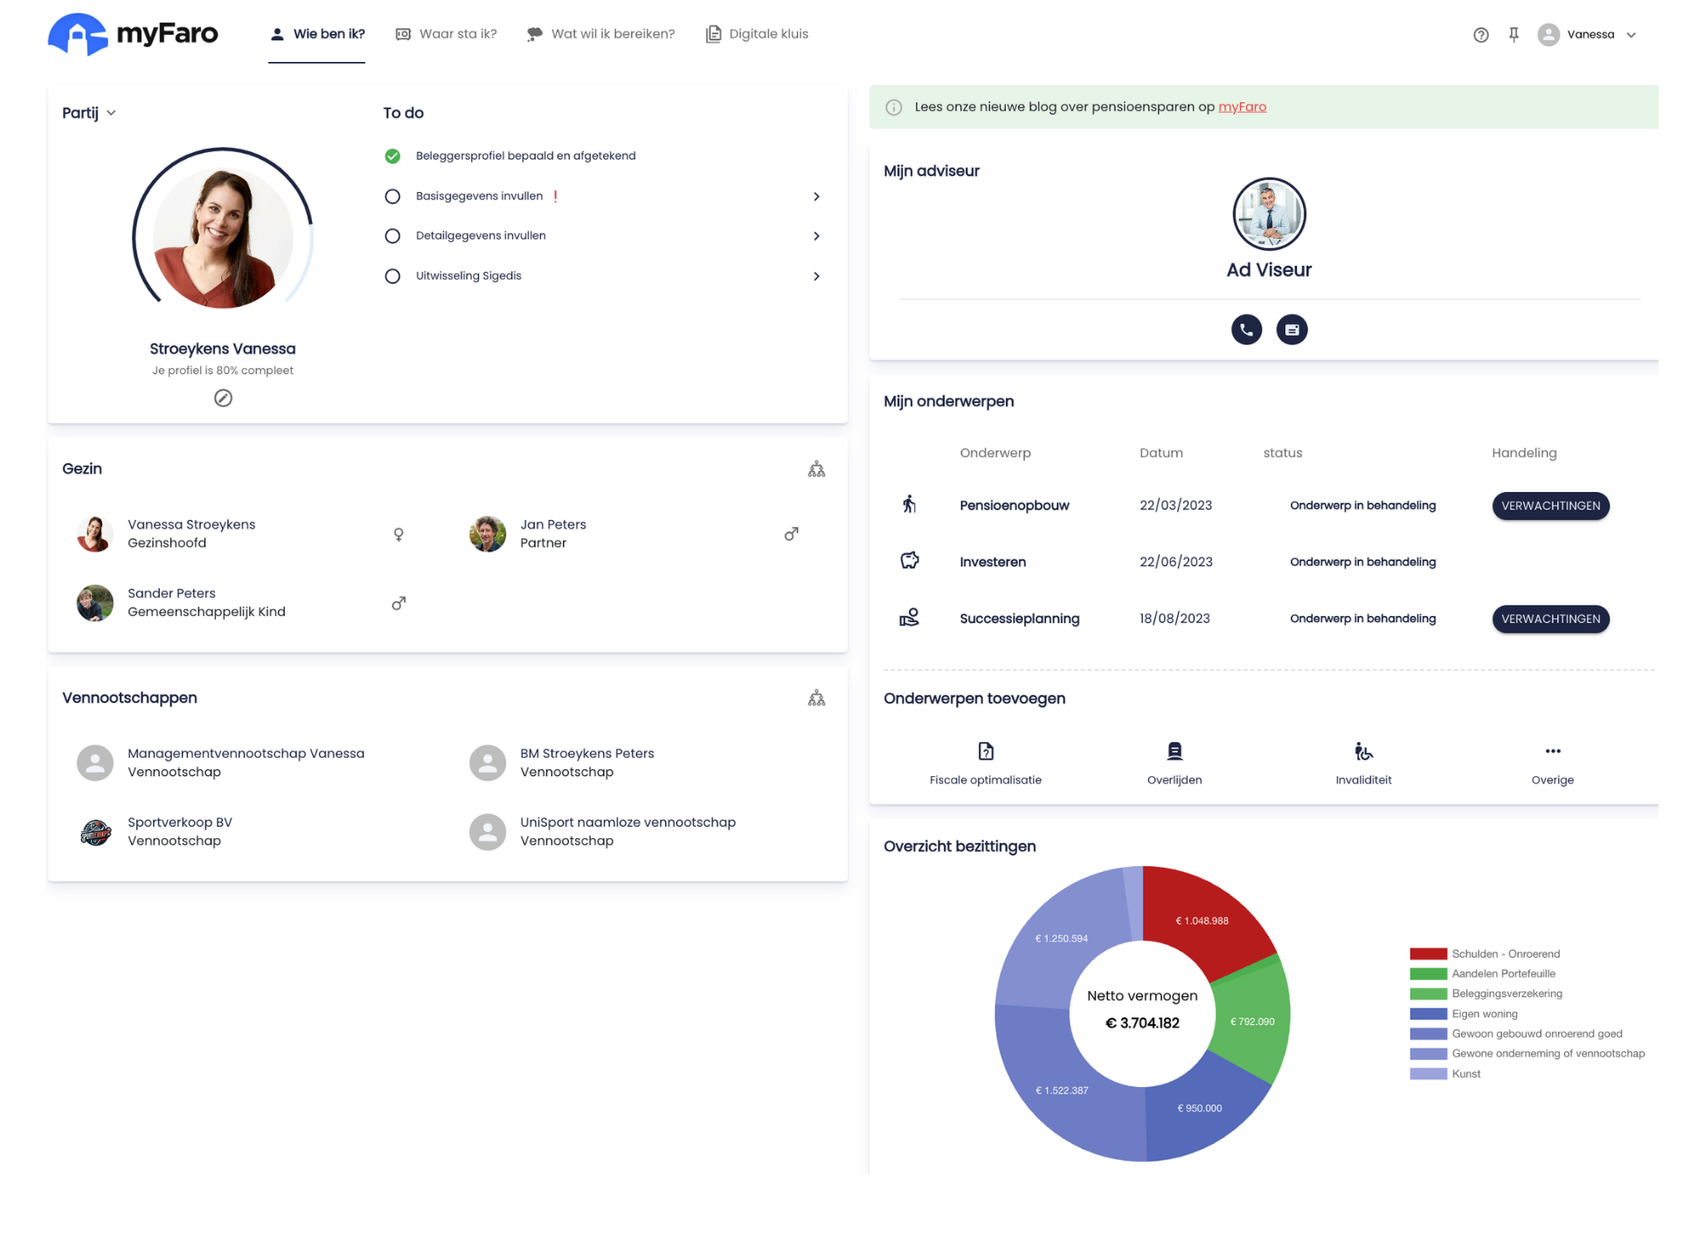Click the phone icon under Ad Viseur

click(1246, 329)
